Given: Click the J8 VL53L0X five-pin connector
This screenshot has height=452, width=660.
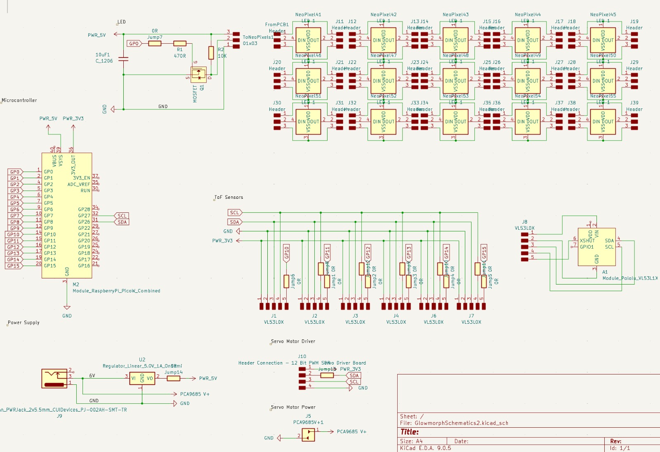Looking at the screenshot, I should [524, 247].
